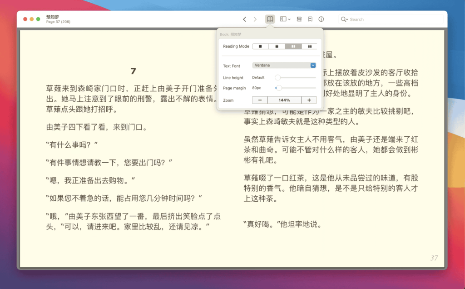Screen dimensions: 465x289
Task: Show book info via the info icon
Action: (x=322, y=19)
